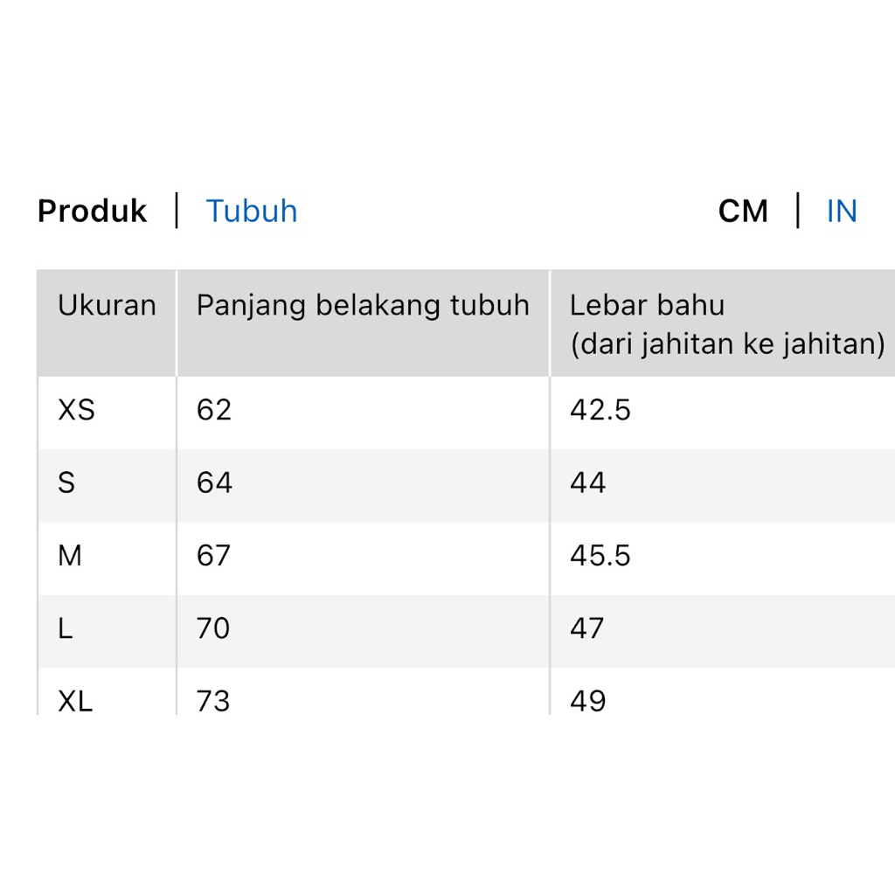Click the 62 back length value
The width and height of the screenshot is (895, 895).
[214, 410]
